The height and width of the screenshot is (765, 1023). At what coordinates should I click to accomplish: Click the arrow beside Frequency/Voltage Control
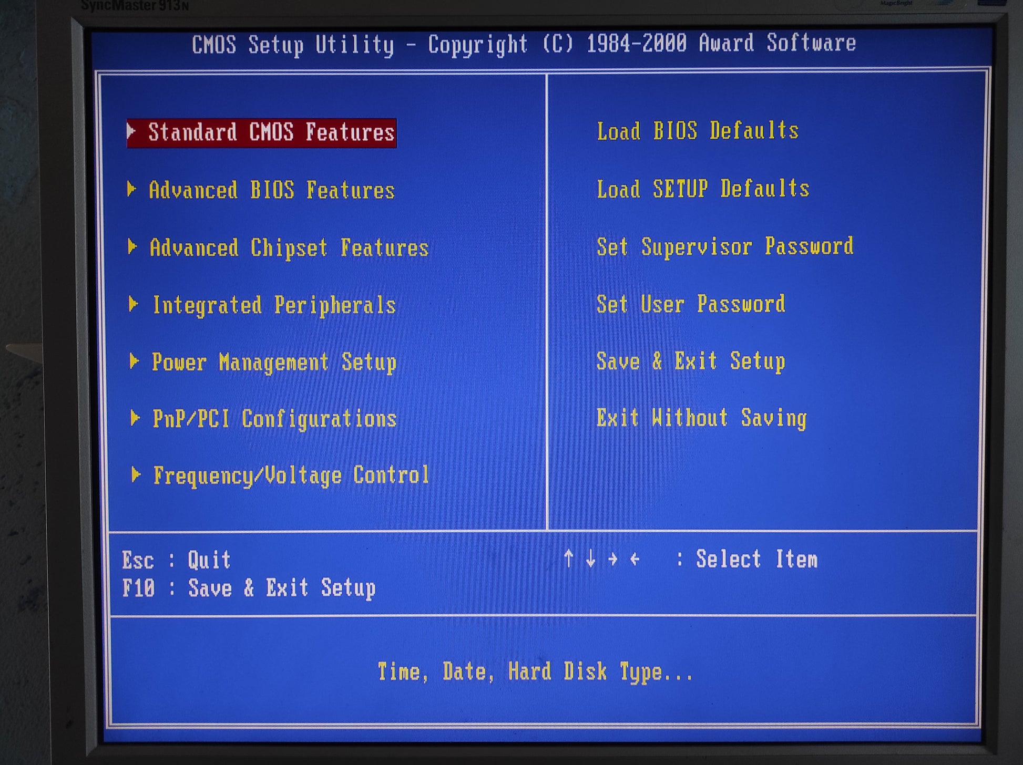tap(136, 475)
